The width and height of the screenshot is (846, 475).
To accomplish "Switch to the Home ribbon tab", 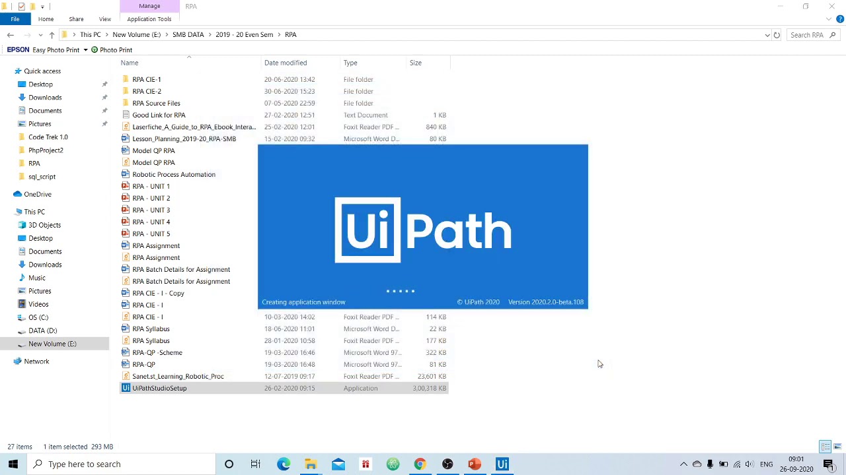I will (x=46, y=19).
